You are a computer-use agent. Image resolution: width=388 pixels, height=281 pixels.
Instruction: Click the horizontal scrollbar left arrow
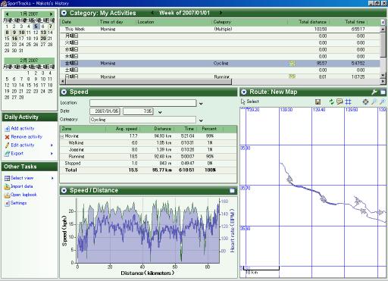tap(63, 81)
